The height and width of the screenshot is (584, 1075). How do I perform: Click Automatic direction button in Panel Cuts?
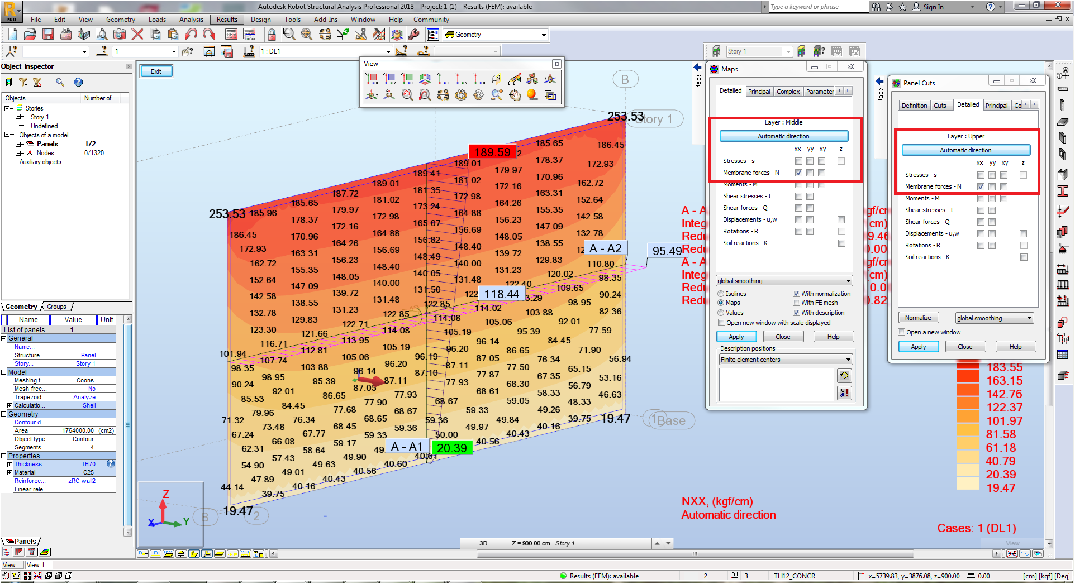tap(965, 150)
